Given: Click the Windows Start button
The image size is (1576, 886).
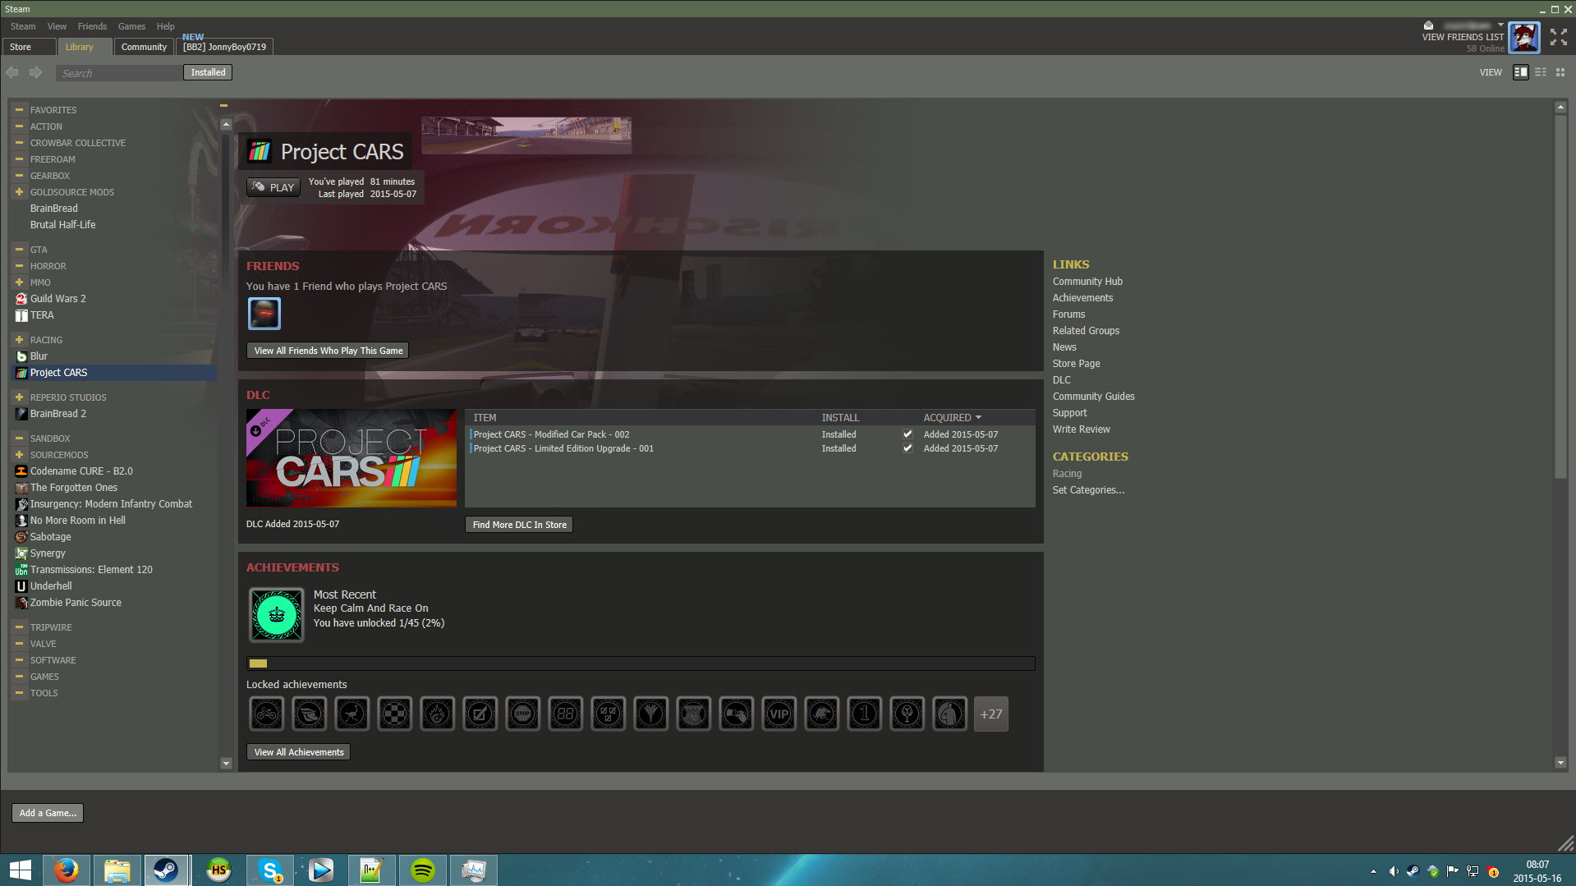Looking at the screenshot, I should pyautogui.click(x=20, y=870).
